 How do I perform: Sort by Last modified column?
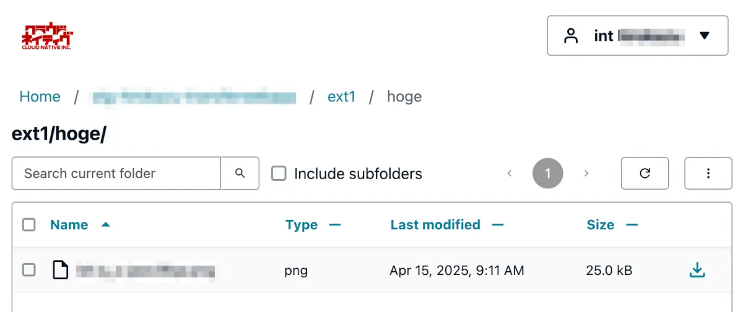[x=435, y=225]
